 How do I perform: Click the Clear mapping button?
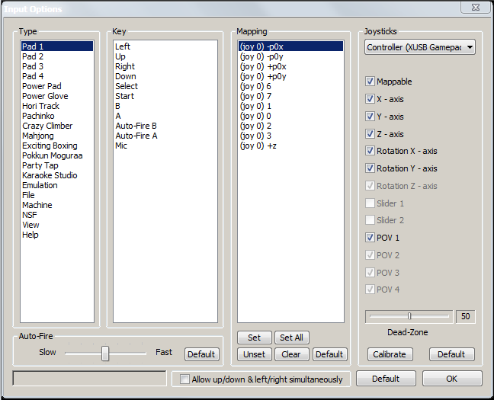pos(292,354)
